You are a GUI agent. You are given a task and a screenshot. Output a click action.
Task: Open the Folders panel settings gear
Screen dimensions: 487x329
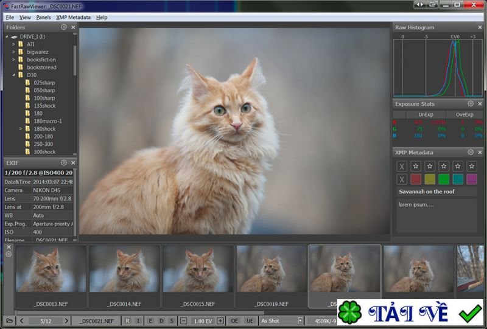click(64, 27)
